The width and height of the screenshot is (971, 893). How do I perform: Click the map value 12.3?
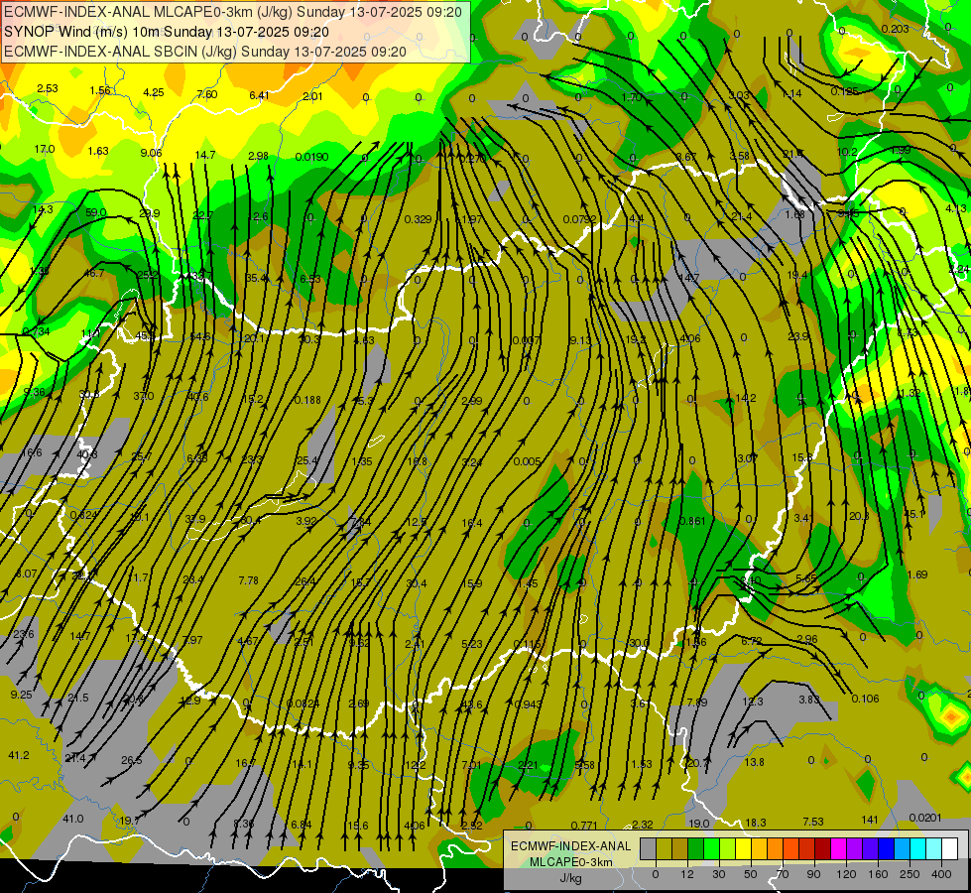pyautogui.click(x=753, y=702)
